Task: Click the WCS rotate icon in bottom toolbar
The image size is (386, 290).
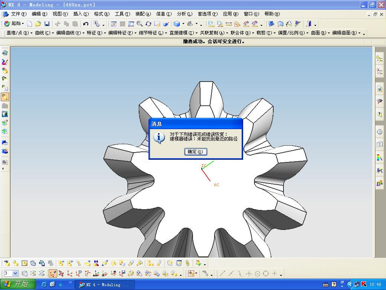Action: pyautogui.click(x=78, y=273)
